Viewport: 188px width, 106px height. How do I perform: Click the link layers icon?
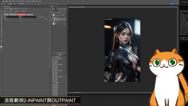click(x=54, y=53)
